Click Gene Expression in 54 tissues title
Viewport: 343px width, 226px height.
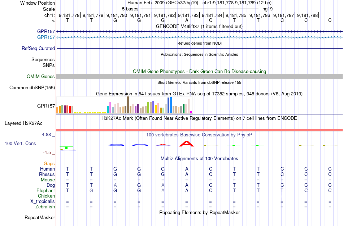point(199,94)
